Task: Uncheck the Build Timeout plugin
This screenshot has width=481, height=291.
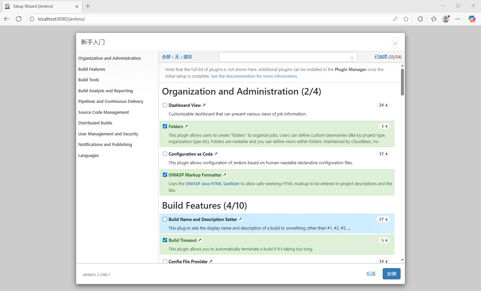Action: click(165, 240)
